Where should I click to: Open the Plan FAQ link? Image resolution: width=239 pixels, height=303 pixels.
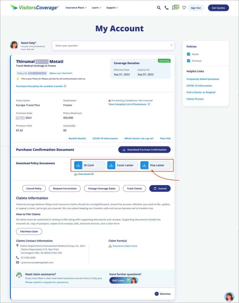click(x=165, y=138)
